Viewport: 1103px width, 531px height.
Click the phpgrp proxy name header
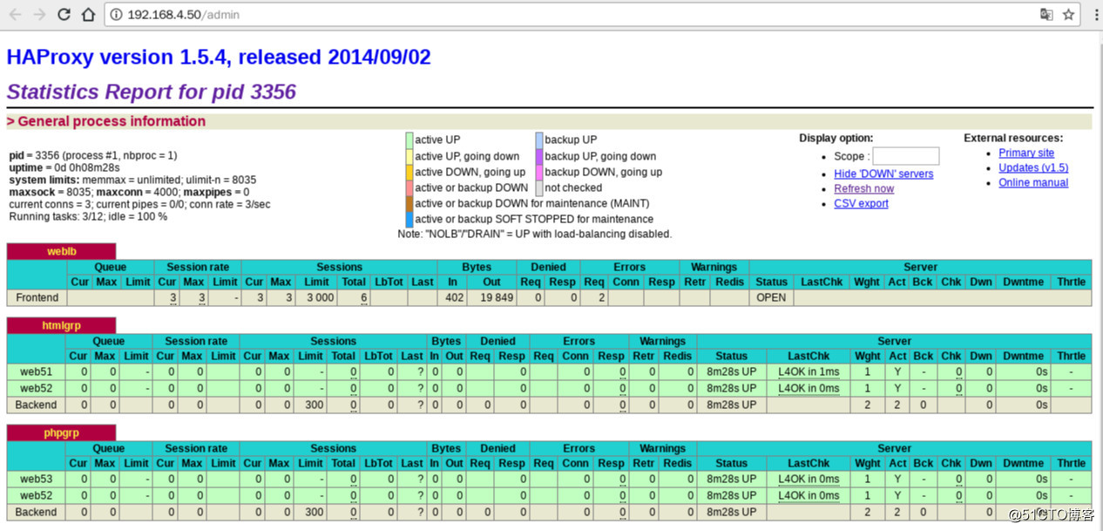click(61, 432)
